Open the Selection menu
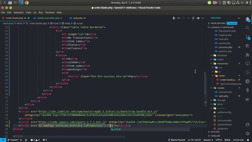The width and height of the screenshot is (252, 142). [19, 12]
